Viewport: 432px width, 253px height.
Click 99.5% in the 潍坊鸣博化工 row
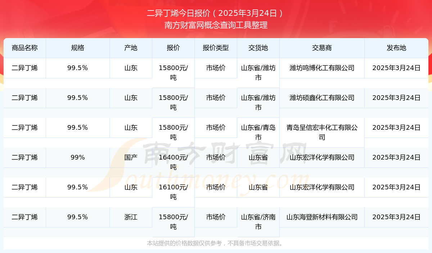tap(78, 68)
